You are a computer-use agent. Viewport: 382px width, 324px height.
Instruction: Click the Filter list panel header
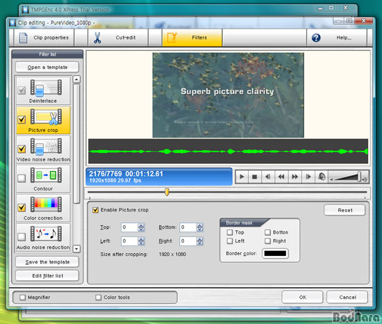click(47, 54)
